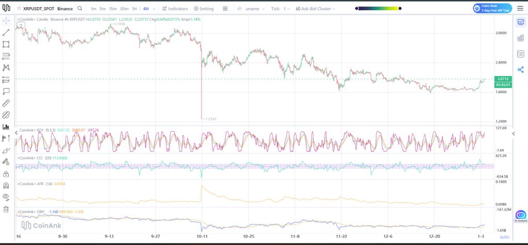Click the middle of the heatmap gradient bar
The width and height of the screenshot is (528, 245).
click(x=378, y=8)
